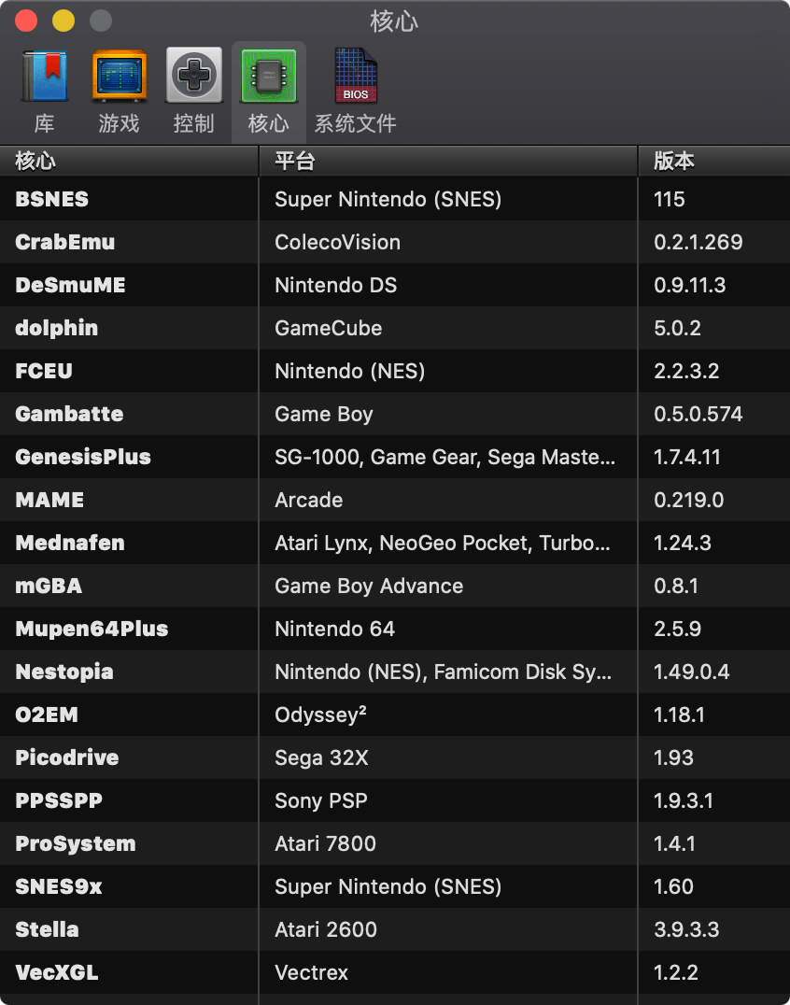790x1005 pixels.
Task: Select the O2EM core name
Action: tap(47, 715)
